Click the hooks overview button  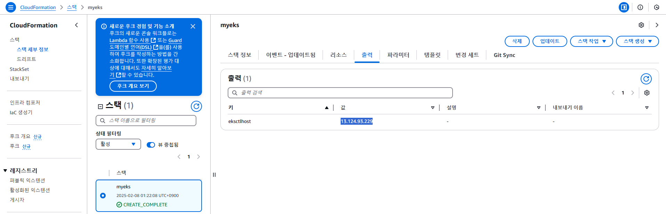(x=133, y=86)
